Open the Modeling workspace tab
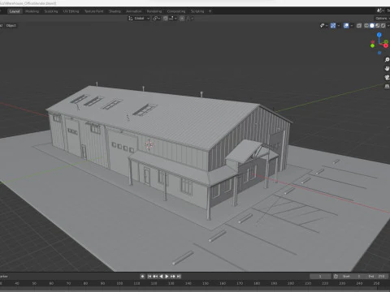390x292 pixels. pos(32,11)
